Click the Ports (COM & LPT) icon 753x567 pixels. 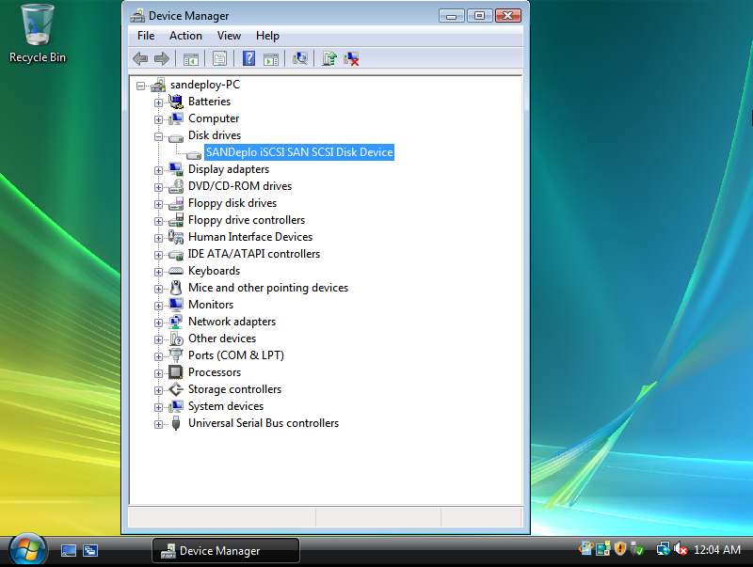click(x=176, y=355)
